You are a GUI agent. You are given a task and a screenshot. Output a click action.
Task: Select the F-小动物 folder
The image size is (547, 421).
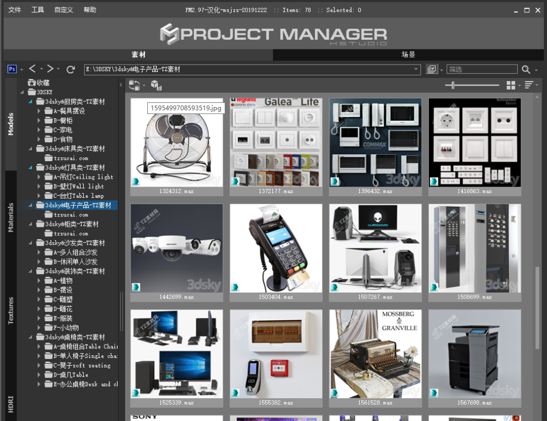(61, 328)
